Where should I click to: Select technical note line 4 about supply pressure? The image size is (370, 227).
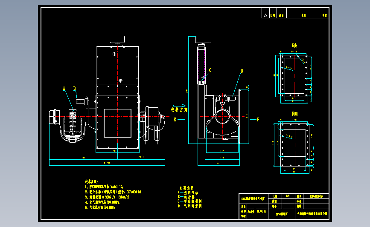click(102, 202)
